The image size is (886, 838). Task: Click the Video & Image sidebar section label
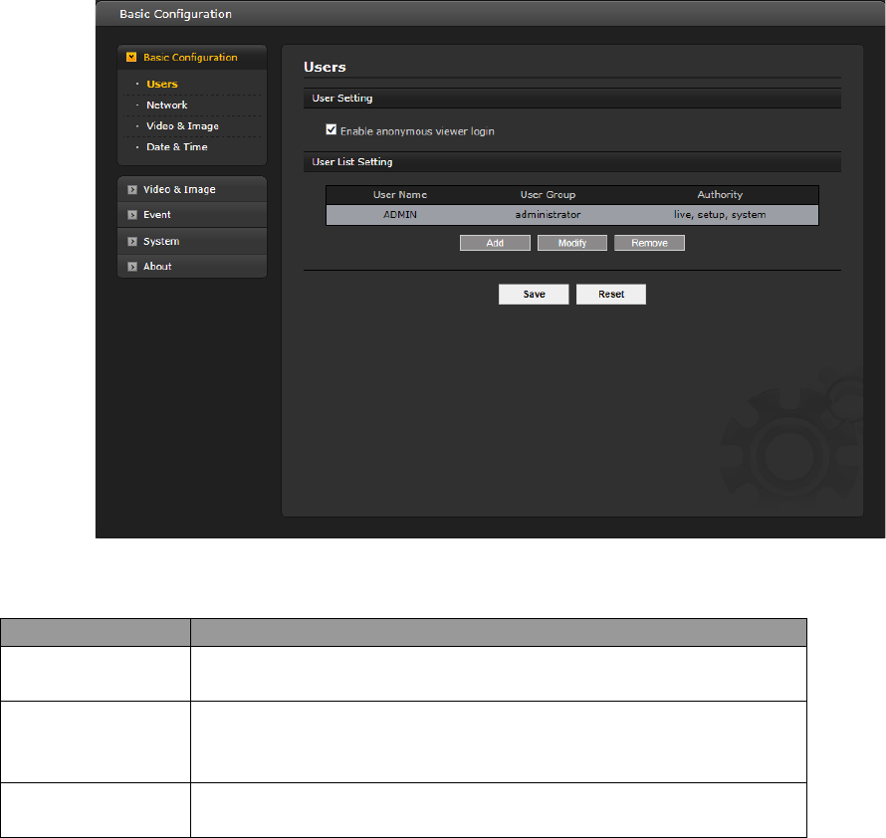coord(179,190)
